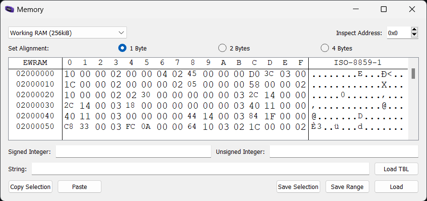Screen dimensions: 427x201
Task: Select the 4 Bytes alignment option
Action: 324,48
